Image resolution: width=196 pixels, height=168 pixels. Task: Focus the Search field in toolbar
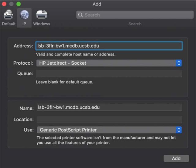(x=135, y=15)
